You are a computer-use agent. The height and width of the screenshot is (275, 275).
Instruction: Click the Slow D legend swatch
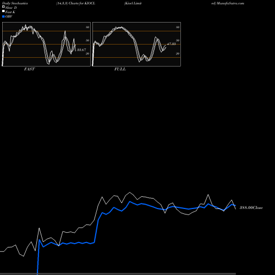3,7
